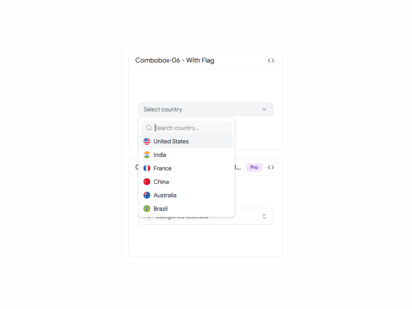
Task: Click the Brazil flag icon
Action: coord(147,208)
